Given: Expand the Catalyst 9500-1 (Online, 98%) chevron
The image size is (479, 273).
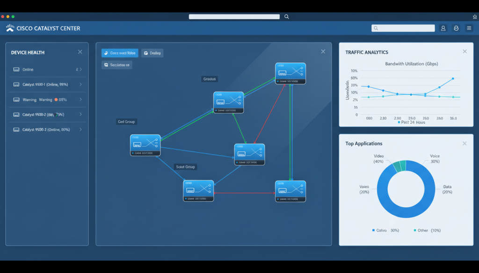Looking at the screenshot, I should 80,84.
